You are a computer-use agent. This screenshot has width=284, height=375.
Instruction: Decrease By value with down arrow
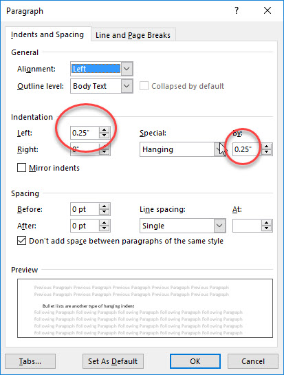point(267,152)
